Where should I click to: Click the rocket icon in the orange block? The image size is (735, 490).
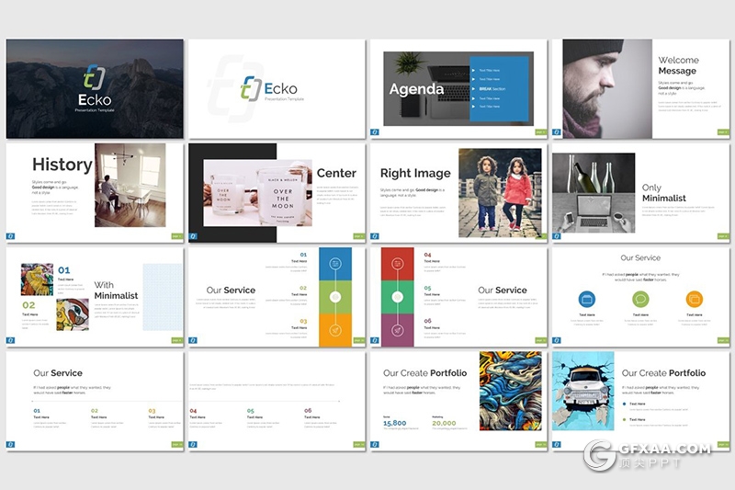point(335,330)
